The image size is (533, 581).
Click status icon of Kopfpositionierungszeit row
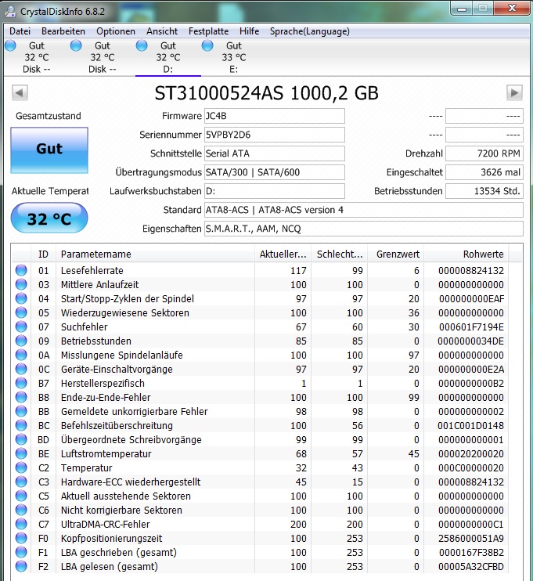pyautogui.click(x=21, y=538)
